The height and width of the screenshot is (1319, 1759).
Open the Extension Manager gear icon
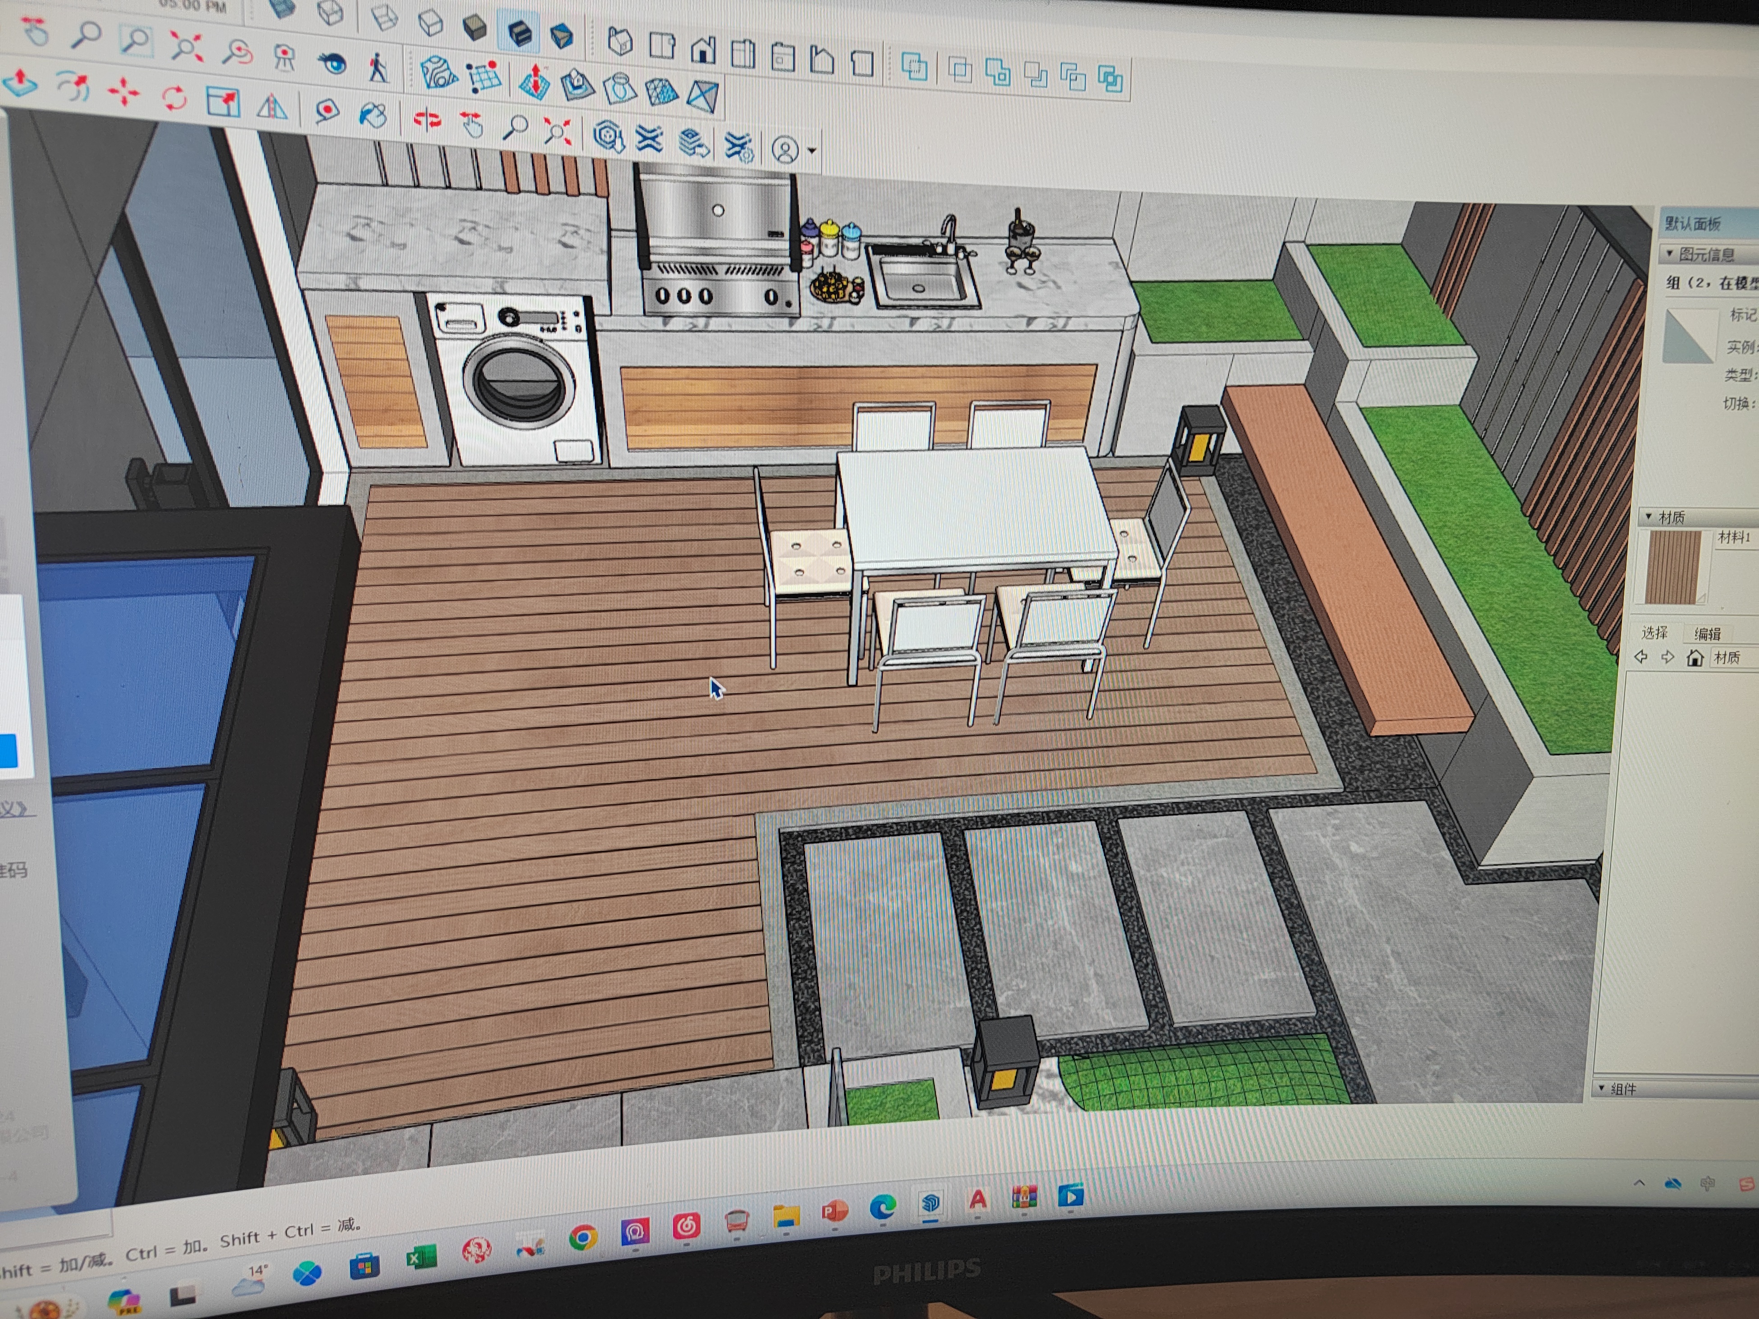[x=739, y=147]
